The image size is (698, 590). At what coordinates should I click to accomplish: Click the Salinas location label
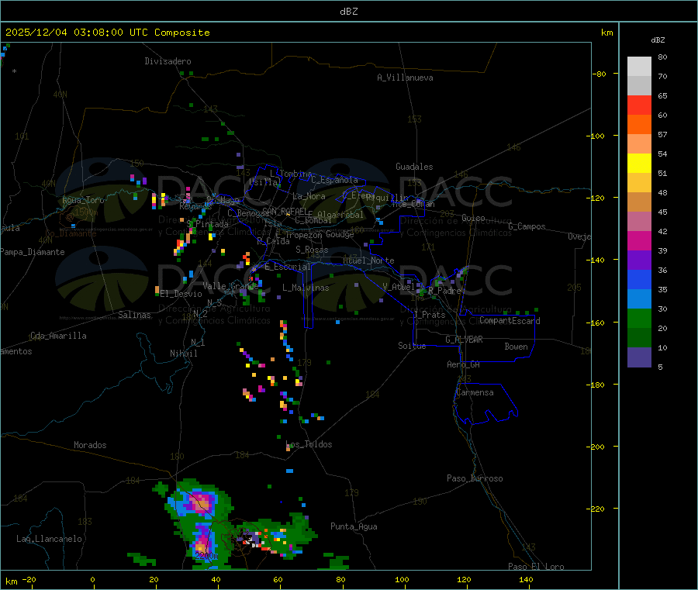[134, 315]
